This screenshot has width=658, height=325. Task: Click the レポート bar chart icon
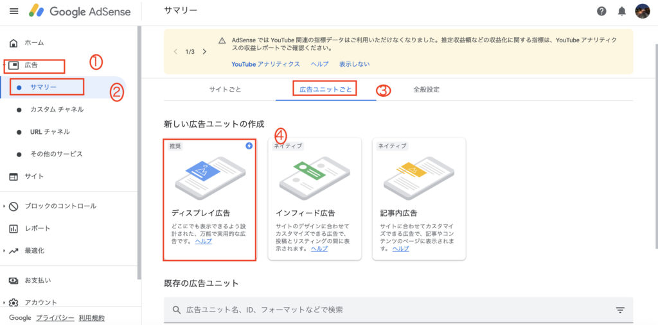pyautogui.click(x=14, y=229)
